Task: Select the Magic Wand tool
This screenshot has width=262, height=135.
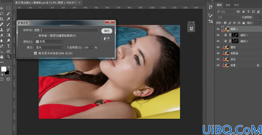Action: [x=8, y=13]
